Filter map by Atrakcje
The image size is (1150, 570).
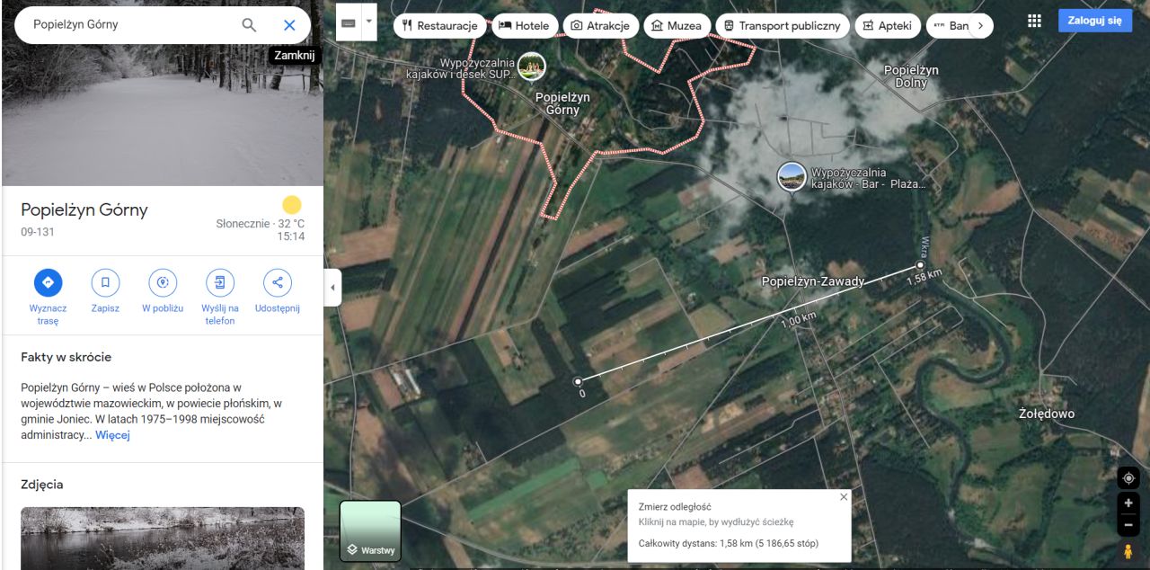(600, 26)
